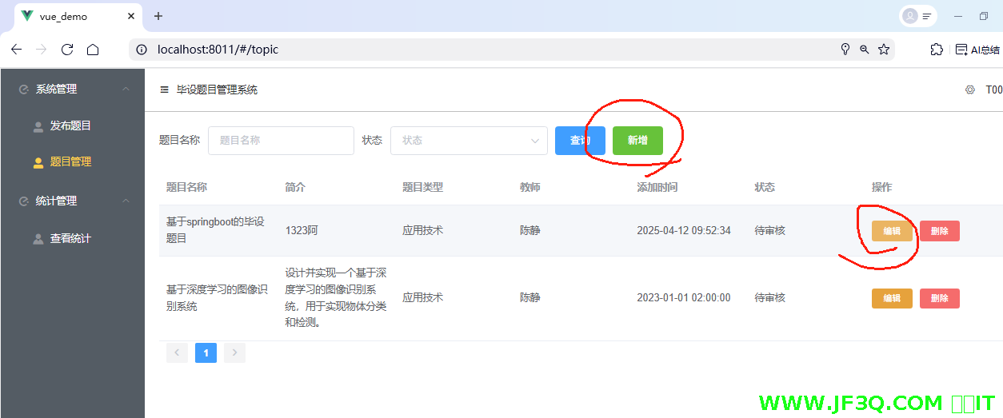Toggle sidebar with hamburger icon
This screenshot has width=1003, height=418.
[x=165, y=90]
